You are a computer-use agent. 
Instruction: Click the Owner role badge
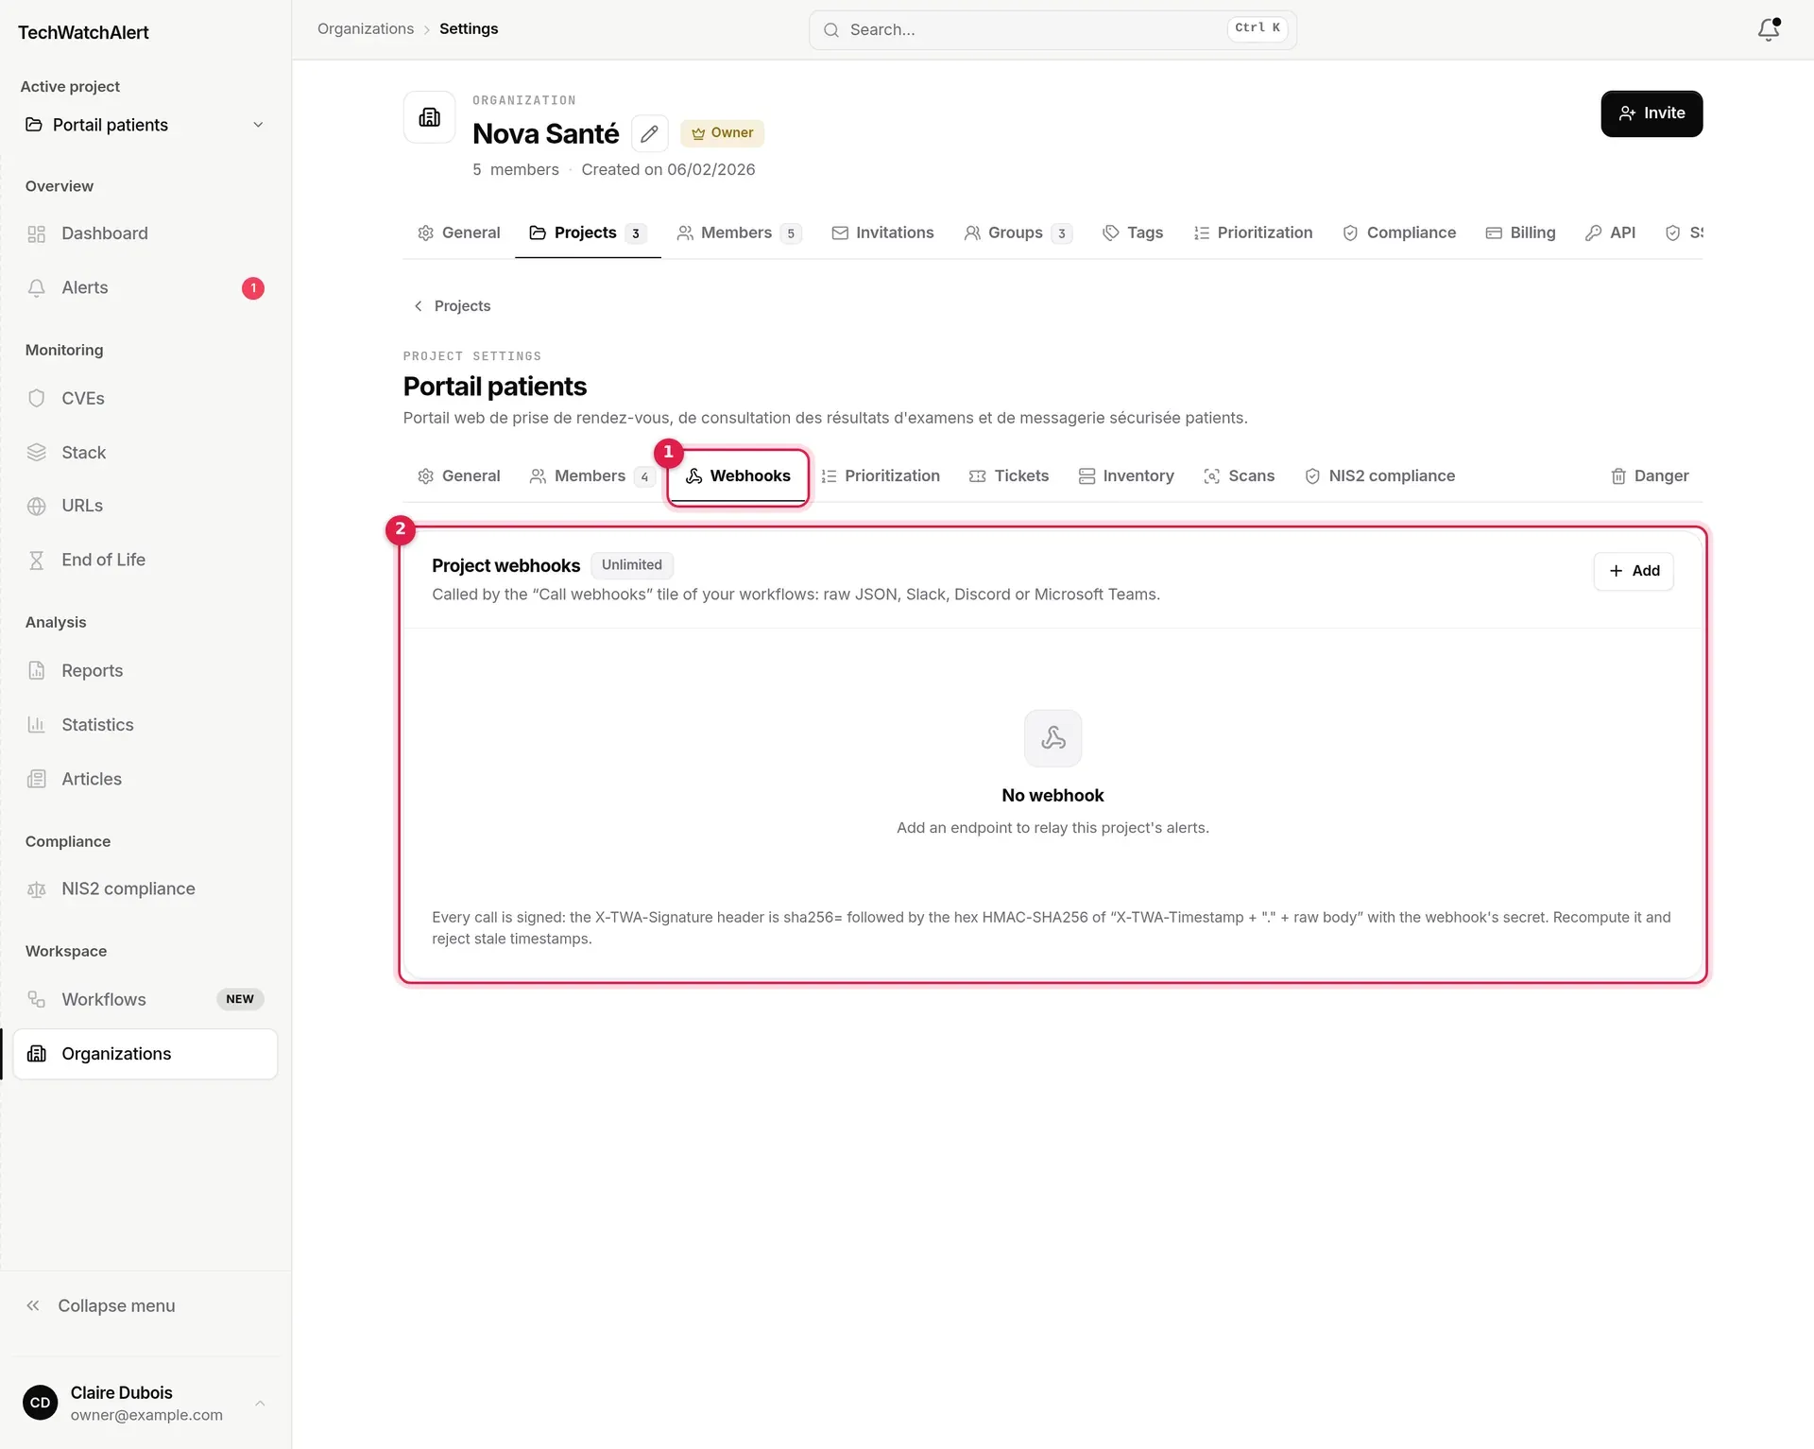click(722, 133)
